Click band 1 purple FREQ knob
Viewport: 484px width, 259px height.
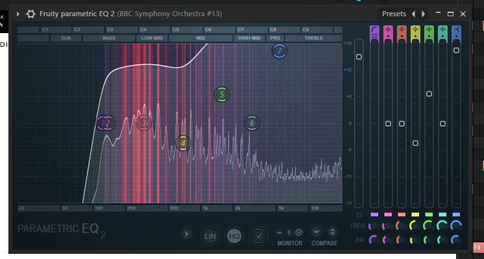coord(374,226)
